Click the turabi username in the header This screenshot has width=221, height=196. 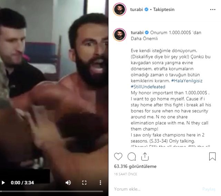pyautogui.click(x=136, y=10)
